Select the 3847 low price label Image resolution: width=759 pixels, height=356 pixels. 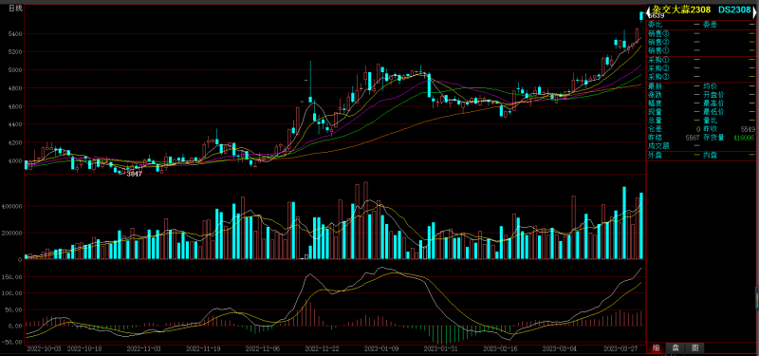[134, 174]
